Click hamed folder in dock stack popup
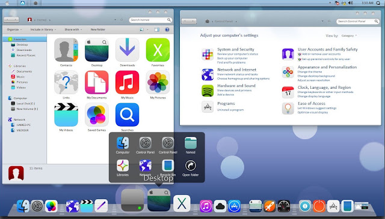This screenshot has width=385, height=219. point(191,143)
